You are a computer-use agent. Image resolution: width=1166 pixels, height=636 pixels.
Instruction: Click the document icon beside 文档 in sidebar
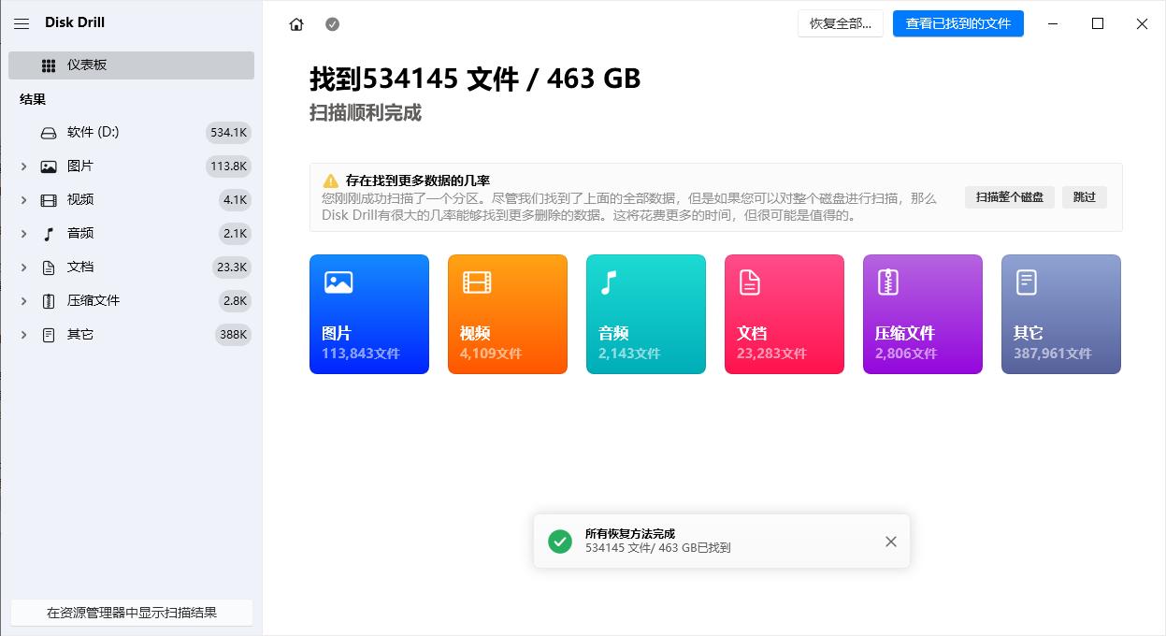(49, 267)
